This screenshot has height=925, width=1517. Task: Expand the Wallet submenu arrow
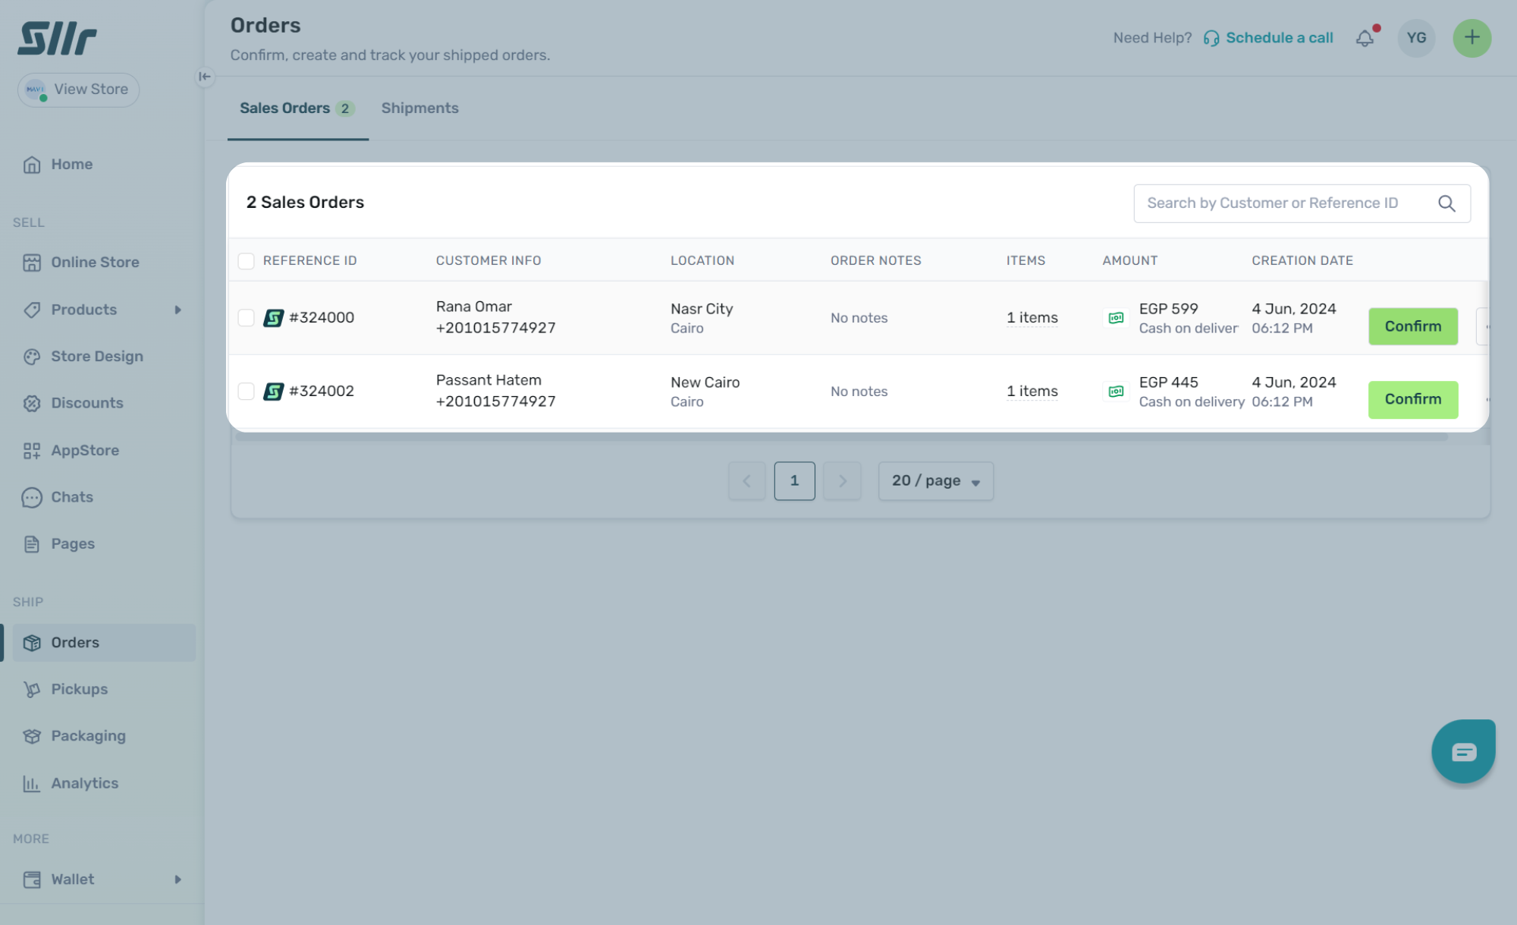click(x=177, y=879)
